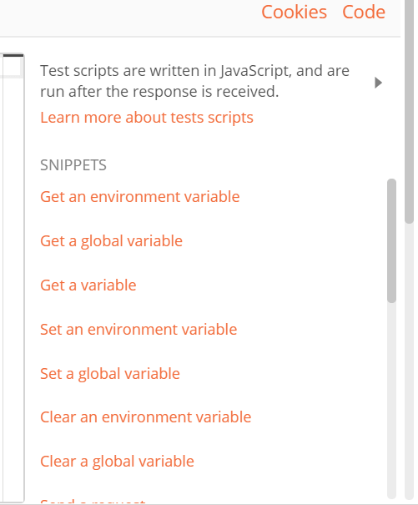Click the snippets scrollbar track below thumb
Image resolution: width=418 pixels, height=505 pixels.
click(x=391, y=399)
